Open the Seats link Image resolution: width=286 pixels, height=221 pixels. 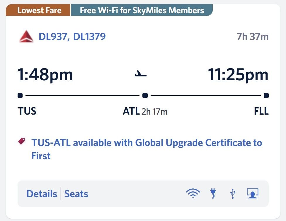[76, 194]
